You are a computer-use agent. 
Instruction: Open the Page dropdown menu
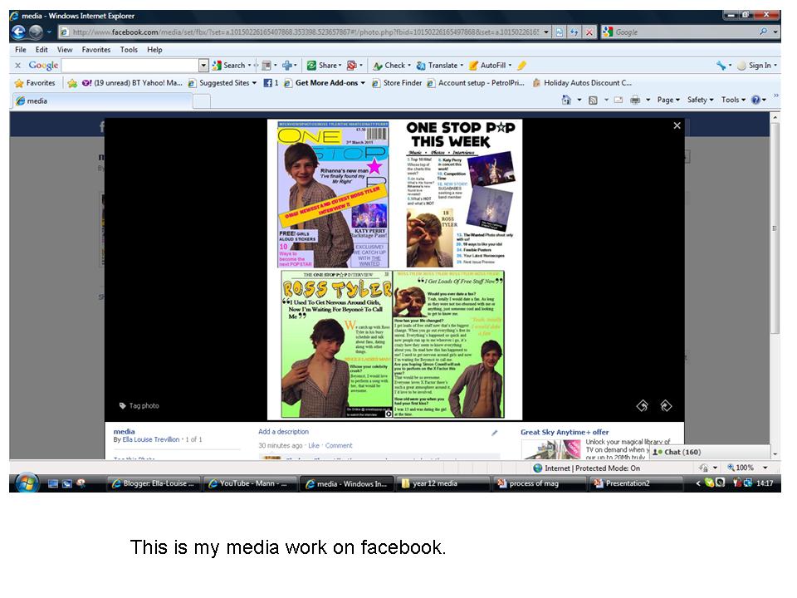tap(668, 100)
